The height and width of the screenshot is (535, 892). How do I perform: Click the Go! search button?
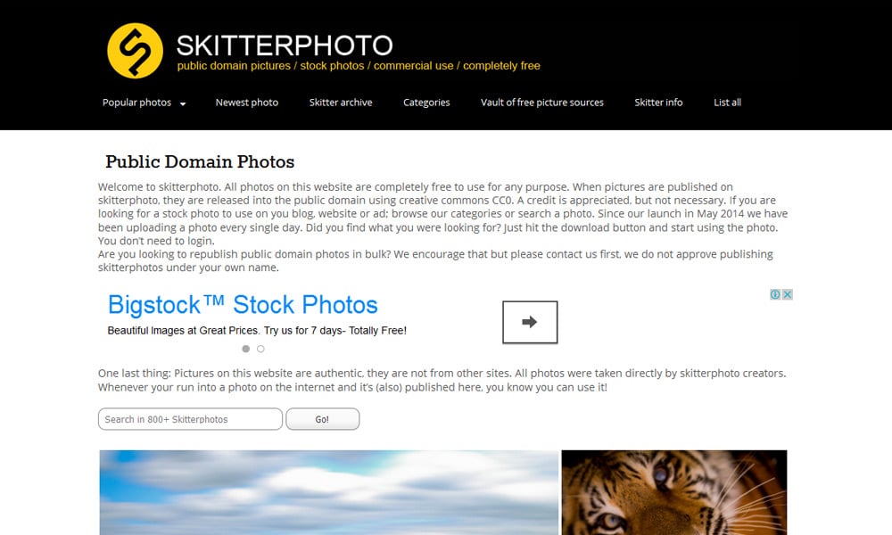323,419
